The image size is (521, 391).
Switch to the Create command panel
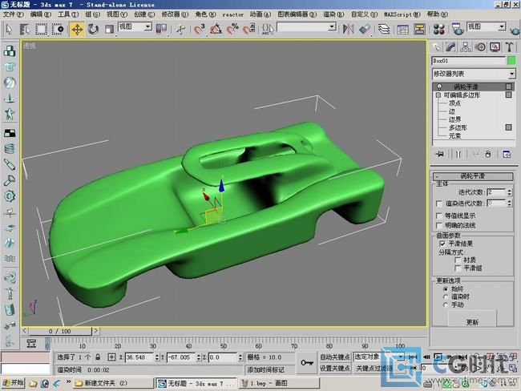click(x=437, y=47)
